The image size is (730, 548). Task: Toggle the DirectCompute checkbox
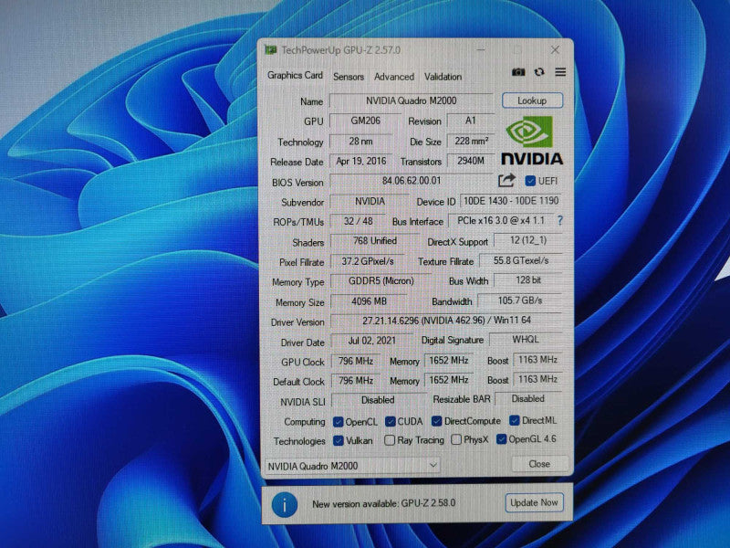[x=436, y=421]
